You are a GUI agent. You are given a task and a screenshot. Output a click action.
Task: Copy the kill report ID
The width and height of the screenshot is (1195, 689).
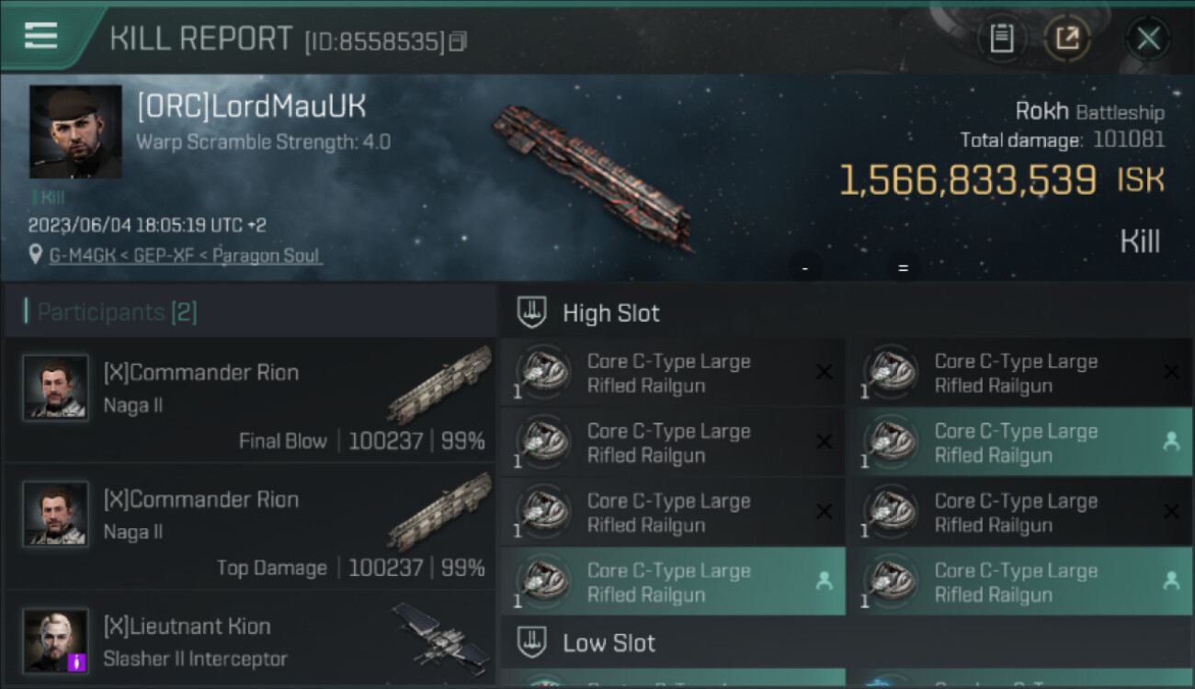coord(458,41)
